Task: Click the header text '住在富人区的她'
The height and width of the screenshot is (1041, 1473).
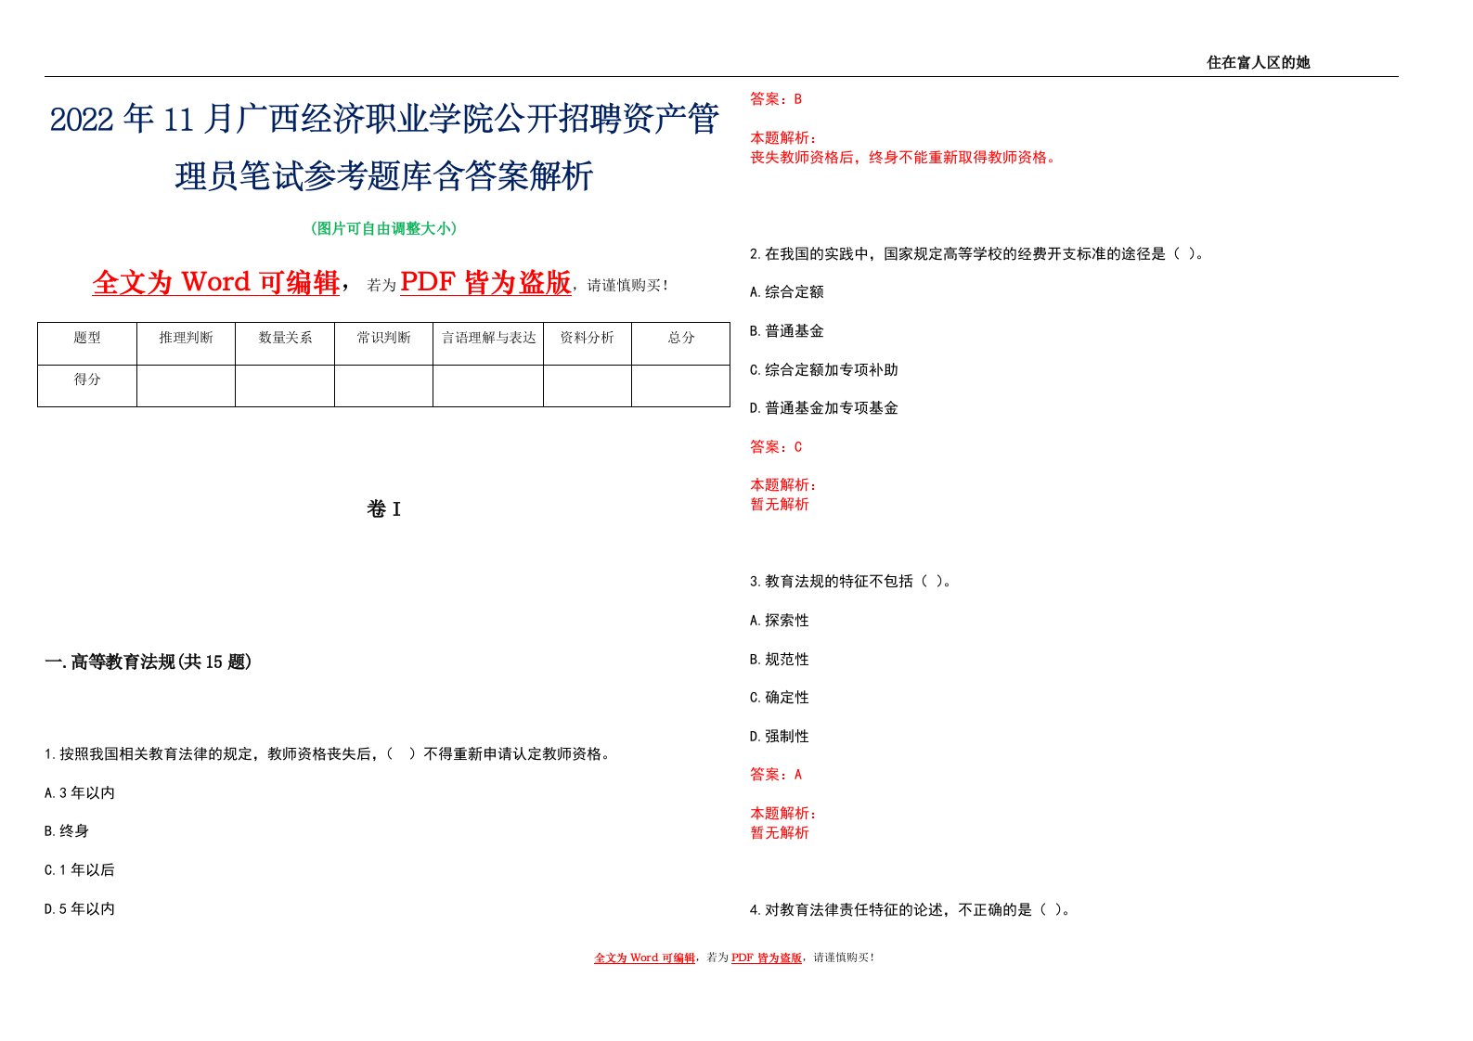Action: 1258,62
